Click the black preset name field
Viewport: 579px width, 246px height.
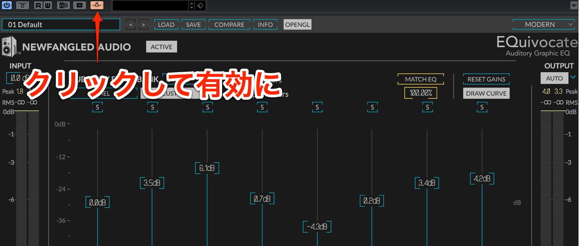(150, 6)
